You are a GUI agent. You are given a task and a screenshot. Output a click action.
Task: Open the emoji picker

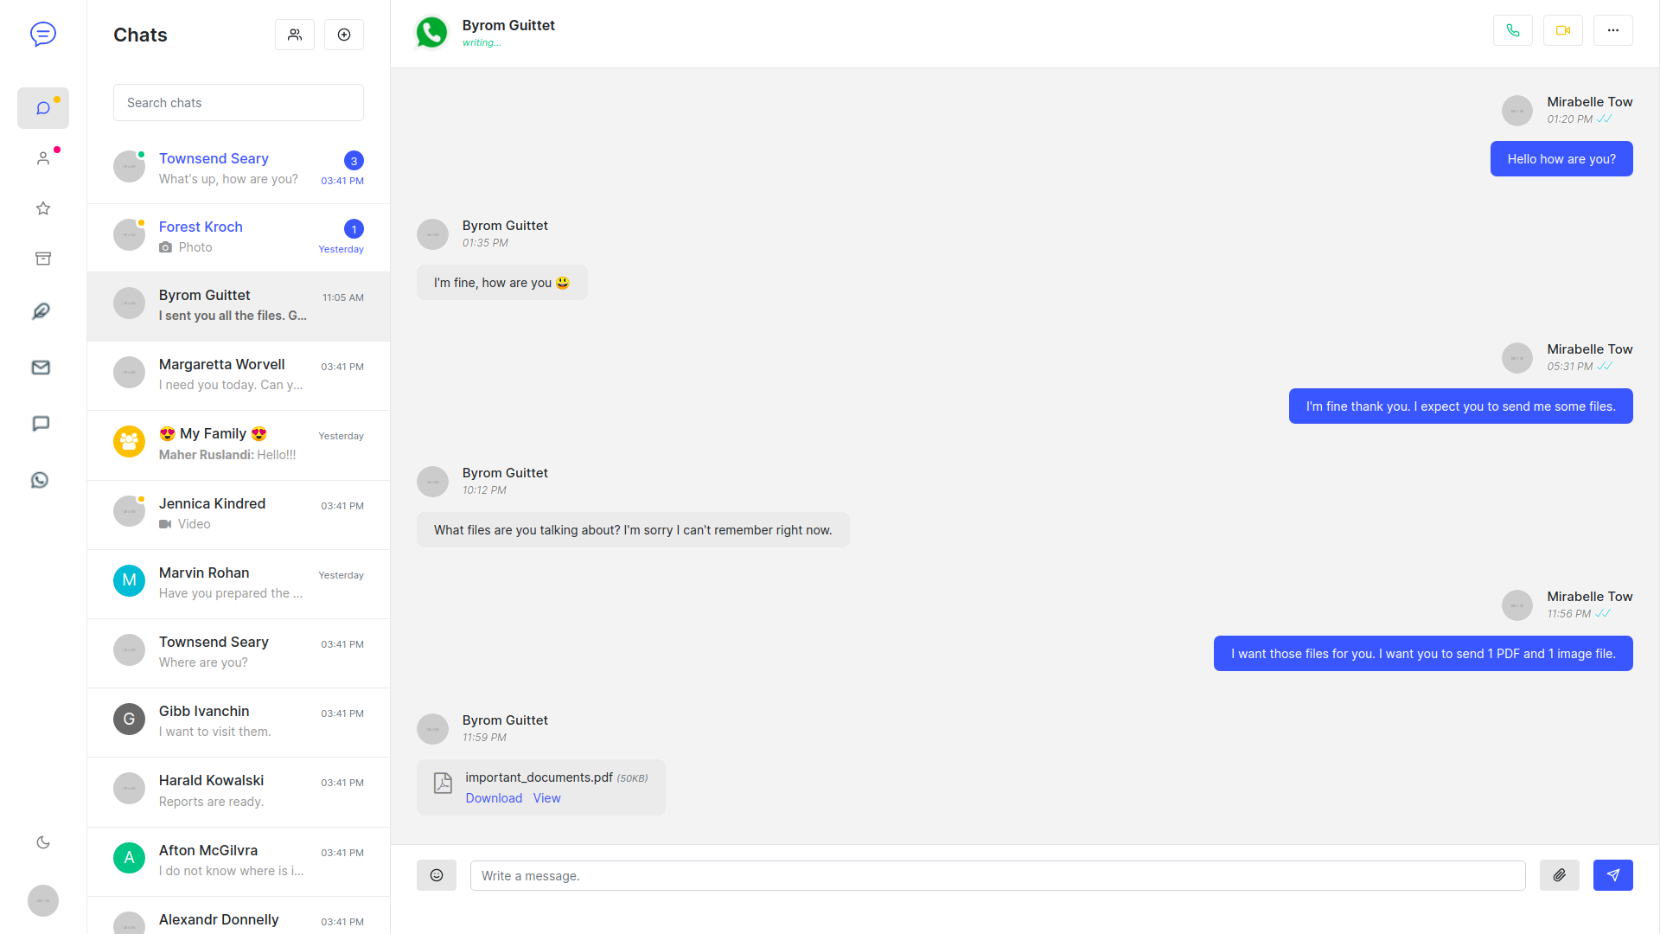pos(437,875)
